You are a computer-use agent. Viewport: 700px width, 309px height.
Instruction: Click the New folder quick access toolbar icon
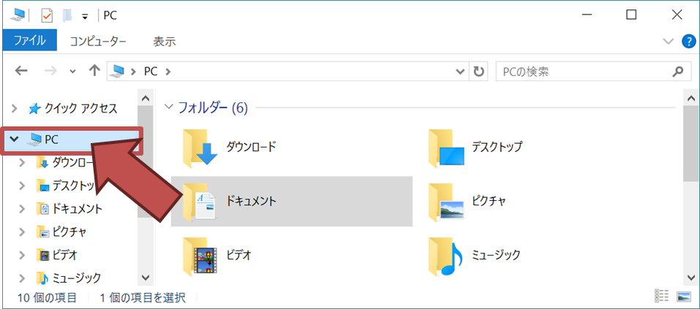pyautogui.click(x=67, y=15)
